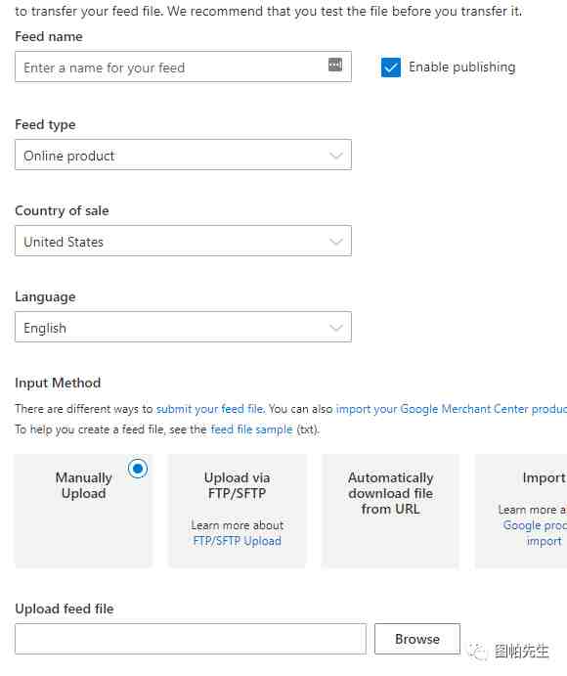This screenshot has height=676, width=567.
Task: Click the Browse button
Action: coord(417,639)
